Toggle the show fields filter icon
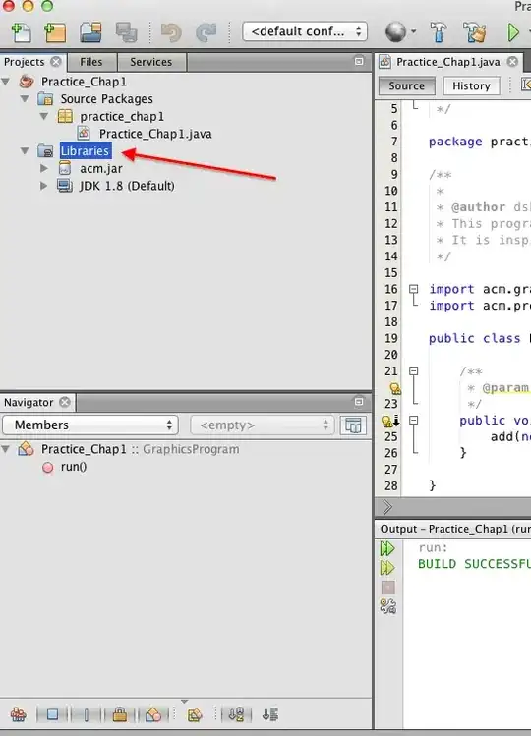The image size is (531, 736). click(52, 714)
